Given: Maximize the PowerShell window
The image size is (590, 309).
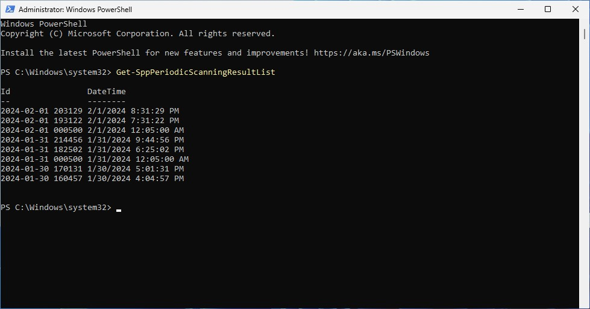Looking at the screenshot, I should point(548,9).
